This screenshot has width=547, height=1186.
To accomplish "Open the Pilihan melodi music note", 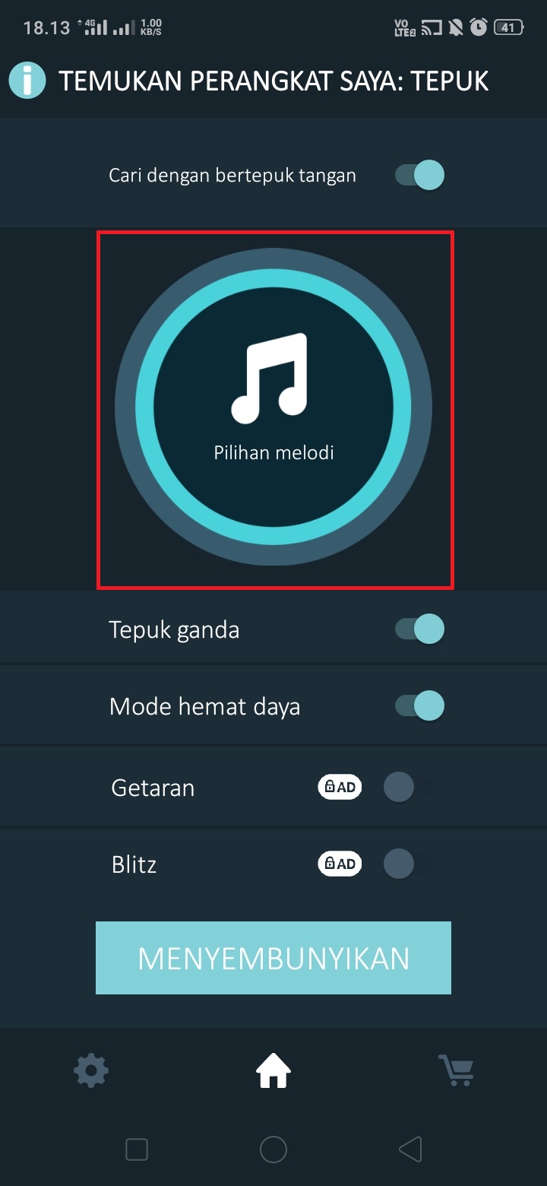I will pos(270,378).
